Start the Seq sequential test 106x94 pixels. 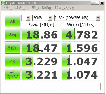coord(13,34)
